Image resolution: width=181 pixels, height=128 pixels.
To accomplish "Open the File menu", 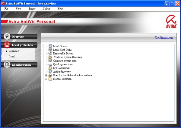I will point(6,9).
